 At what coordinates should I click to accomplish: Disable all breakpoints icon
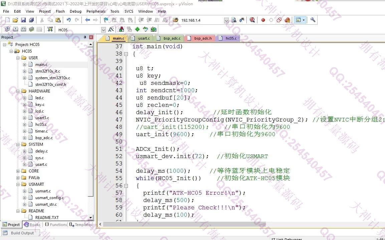[x=279, y=20]
